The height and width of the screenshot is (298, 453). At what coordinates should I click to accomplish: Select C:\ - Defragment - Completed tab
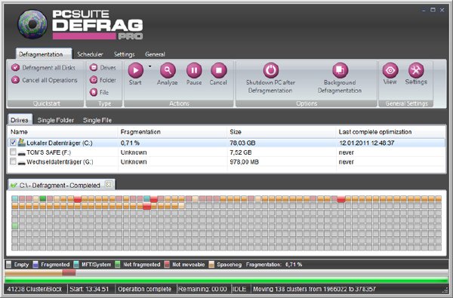[61, 185]
